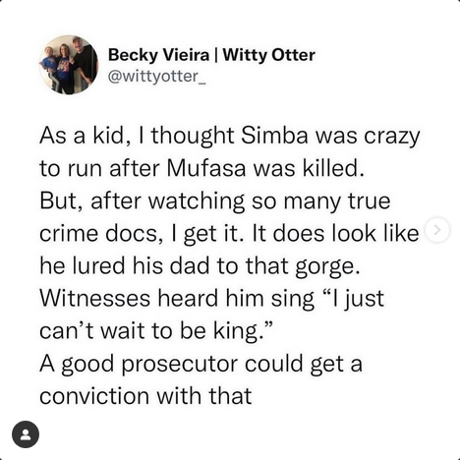Click the word Mufasa in the post
Viewport: 460px width, 460px height.
pos(206,168)
